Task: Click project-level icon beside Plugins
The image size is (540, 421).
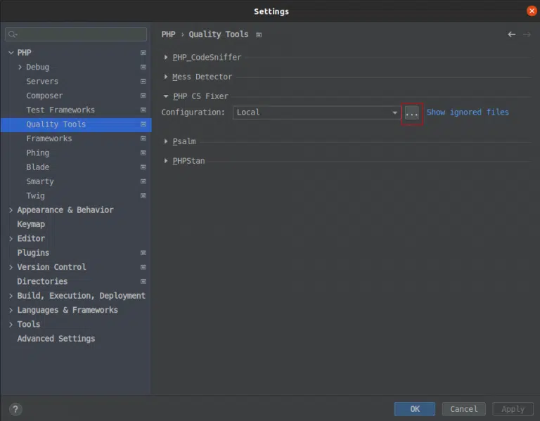Action: [x=143, y=253]
